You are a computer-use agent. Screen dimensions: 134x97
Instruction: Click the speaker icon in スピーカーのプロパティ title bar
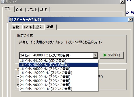(11, 20)
